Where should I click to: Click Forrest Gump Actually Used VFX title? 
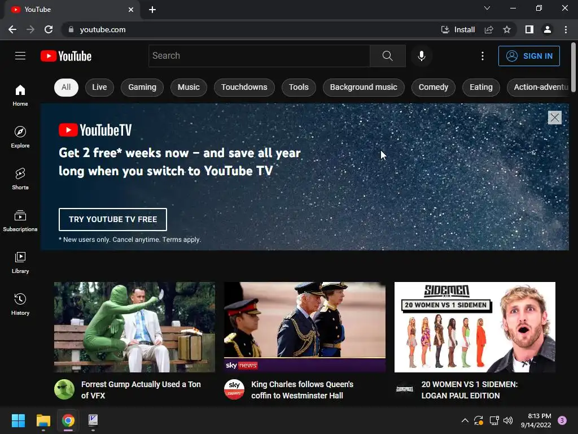pyautogui.click(x=141, y=390)
